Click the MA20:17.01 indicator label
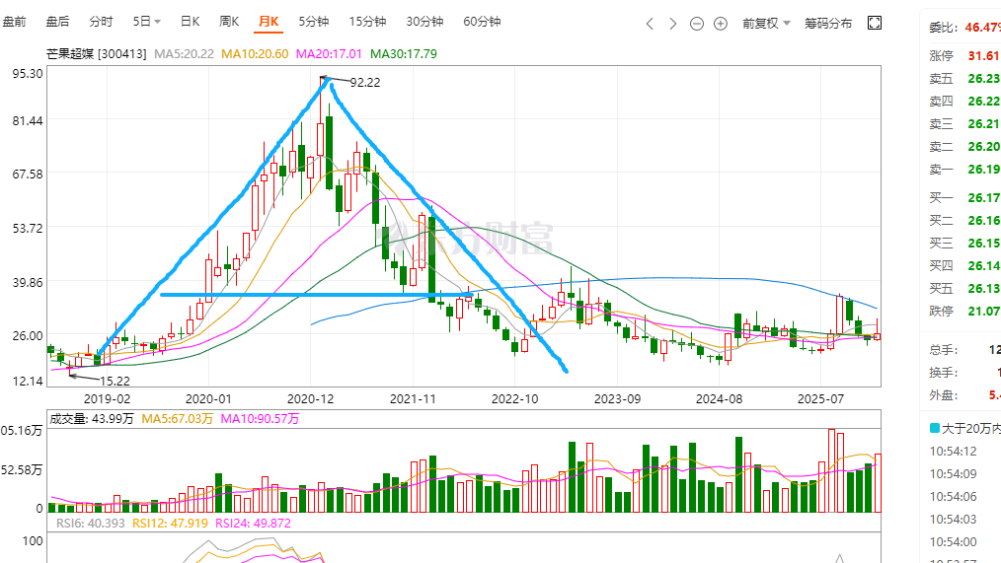Screen dimensions: 1001x563 pyautogui.click(x=329, y=54)
